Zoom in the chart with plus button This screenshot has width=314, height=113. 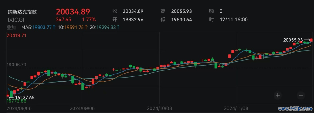pyautogui.click(x=278, y=95)
